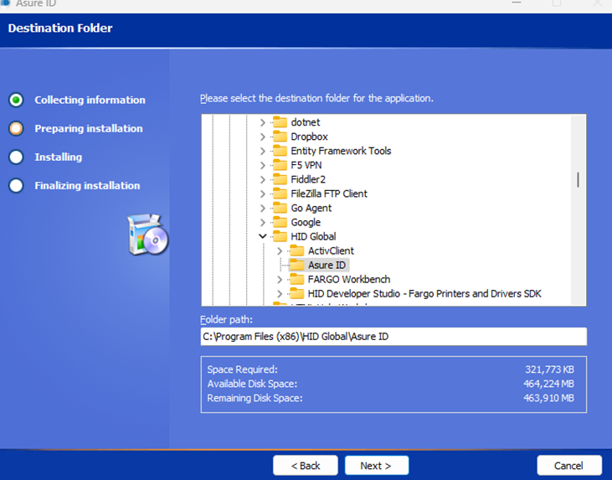The image size is (612, 480).
Task: Expand the Entity Framework Tools chevron
Action: coord(263,151)
